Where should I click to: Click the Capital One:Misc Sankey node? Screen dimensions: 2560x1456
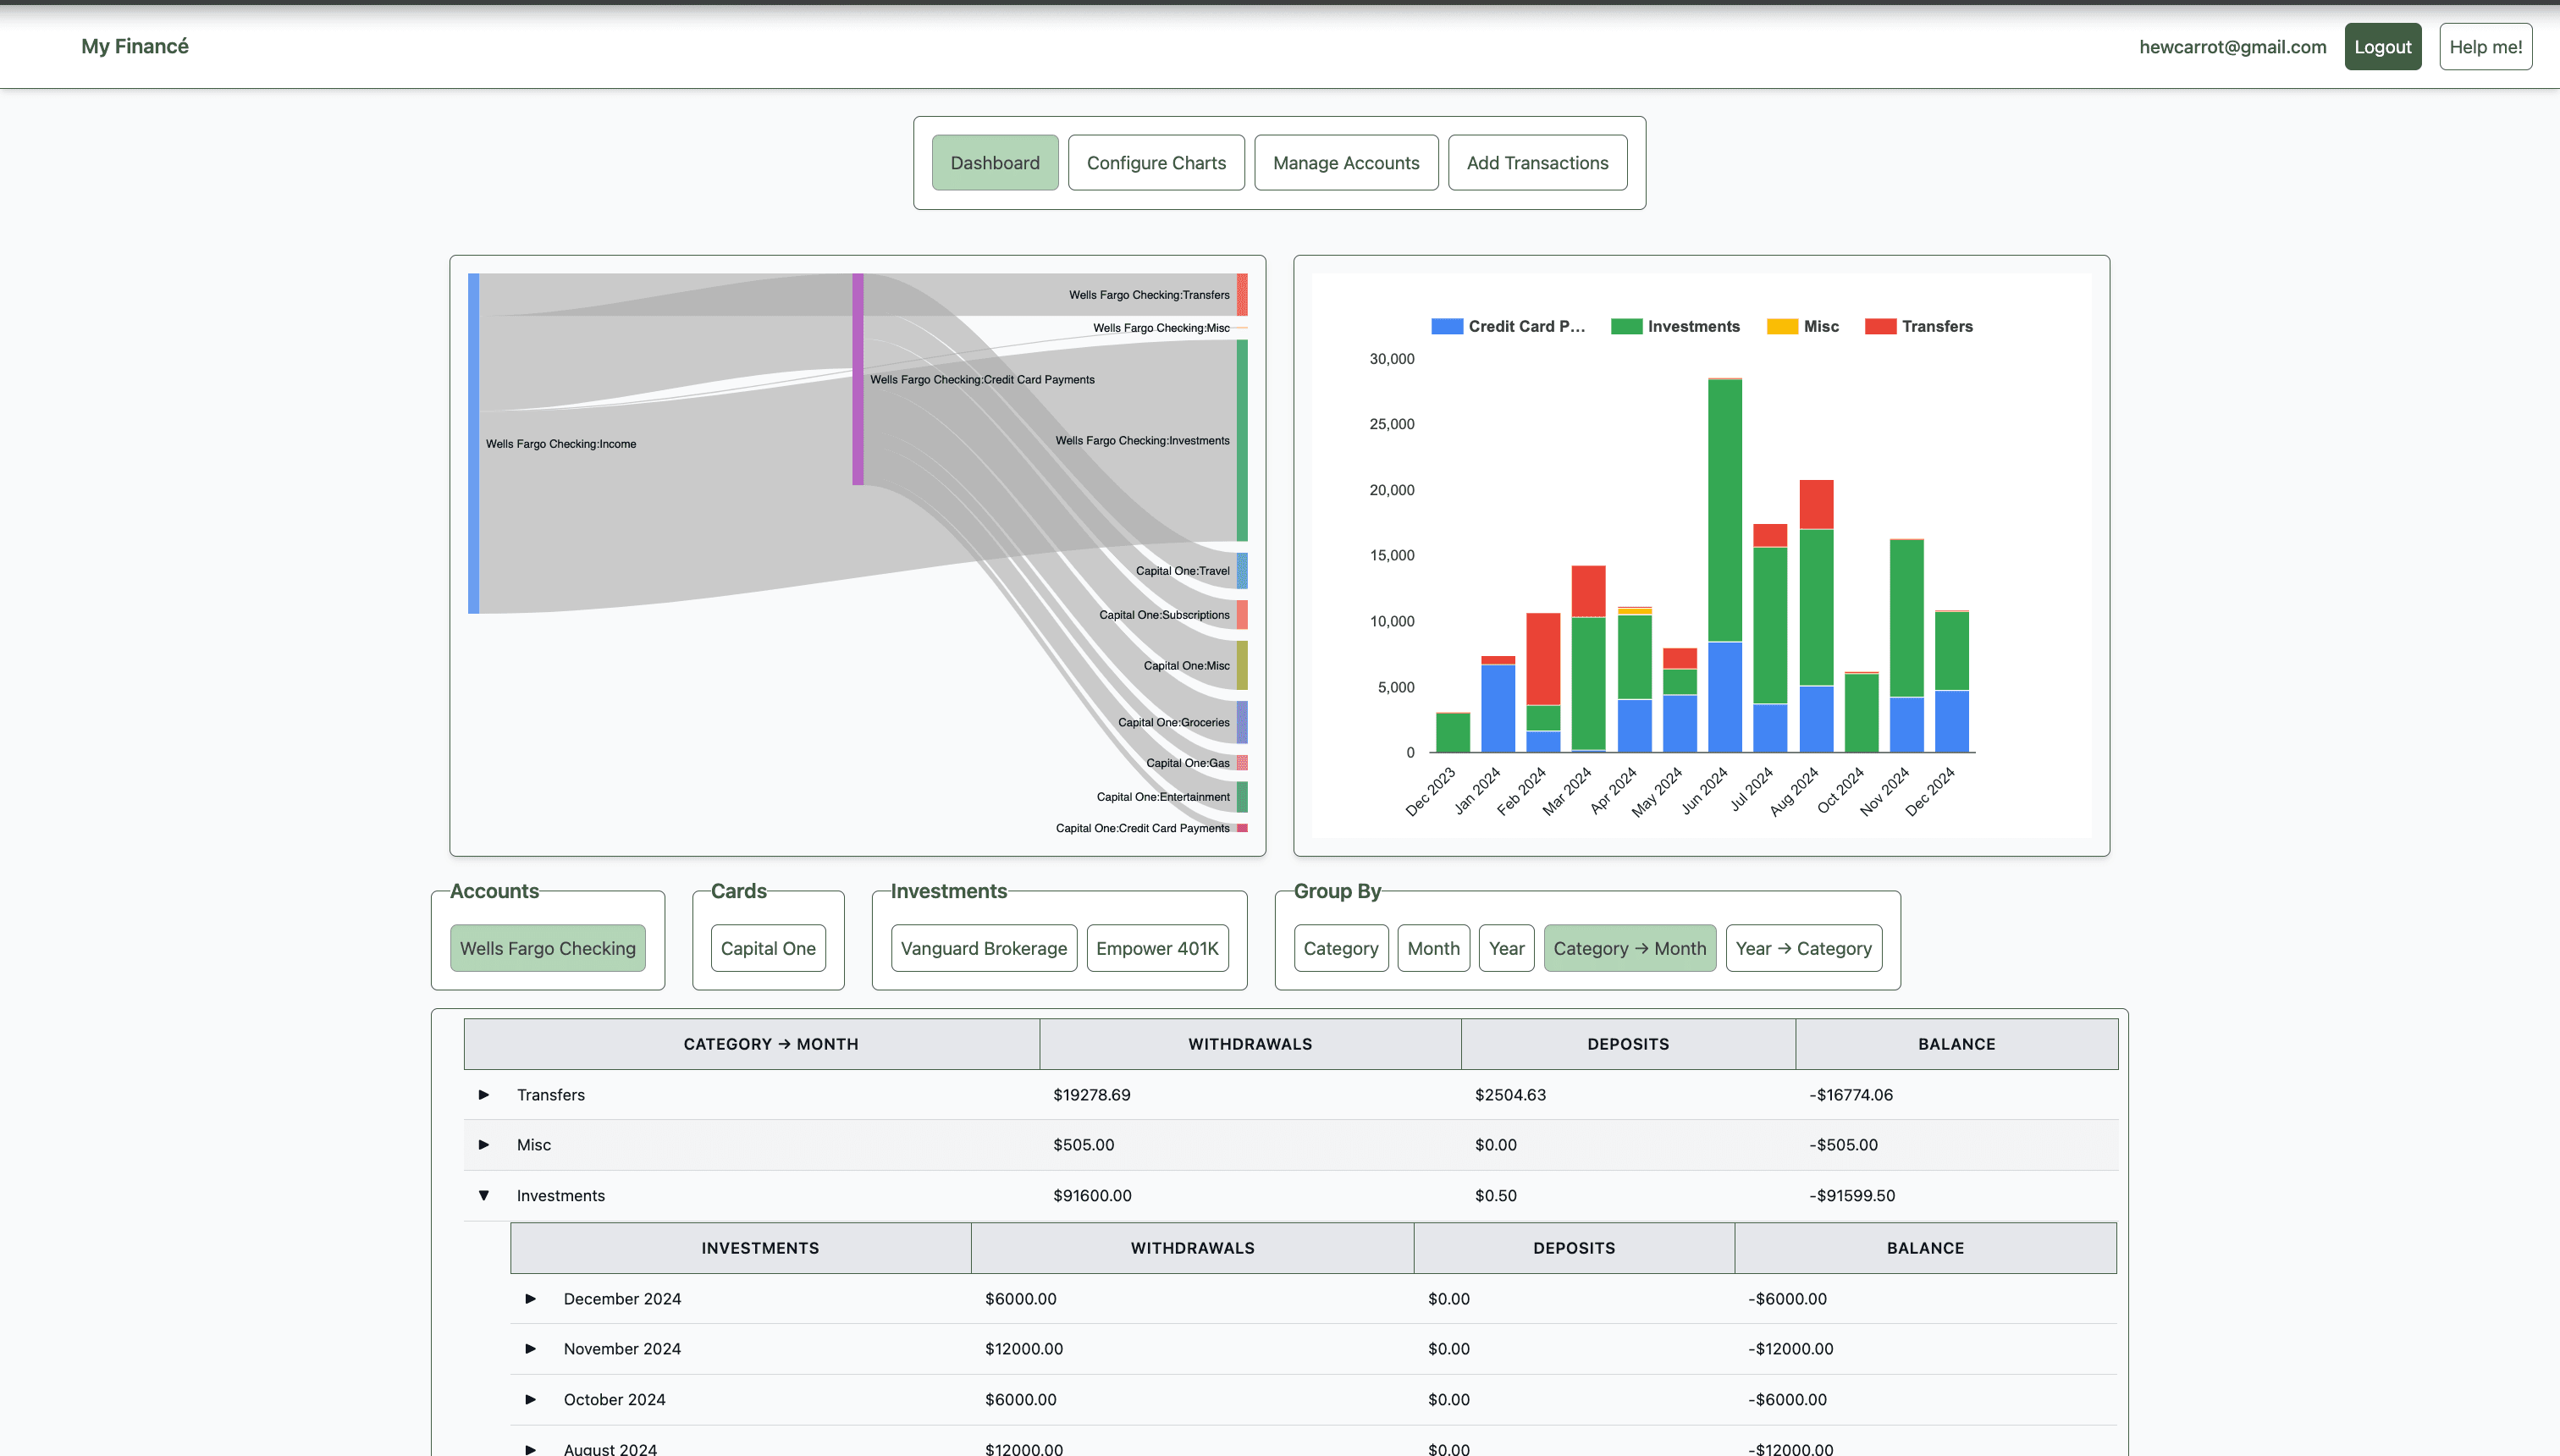click(1242, 665)
